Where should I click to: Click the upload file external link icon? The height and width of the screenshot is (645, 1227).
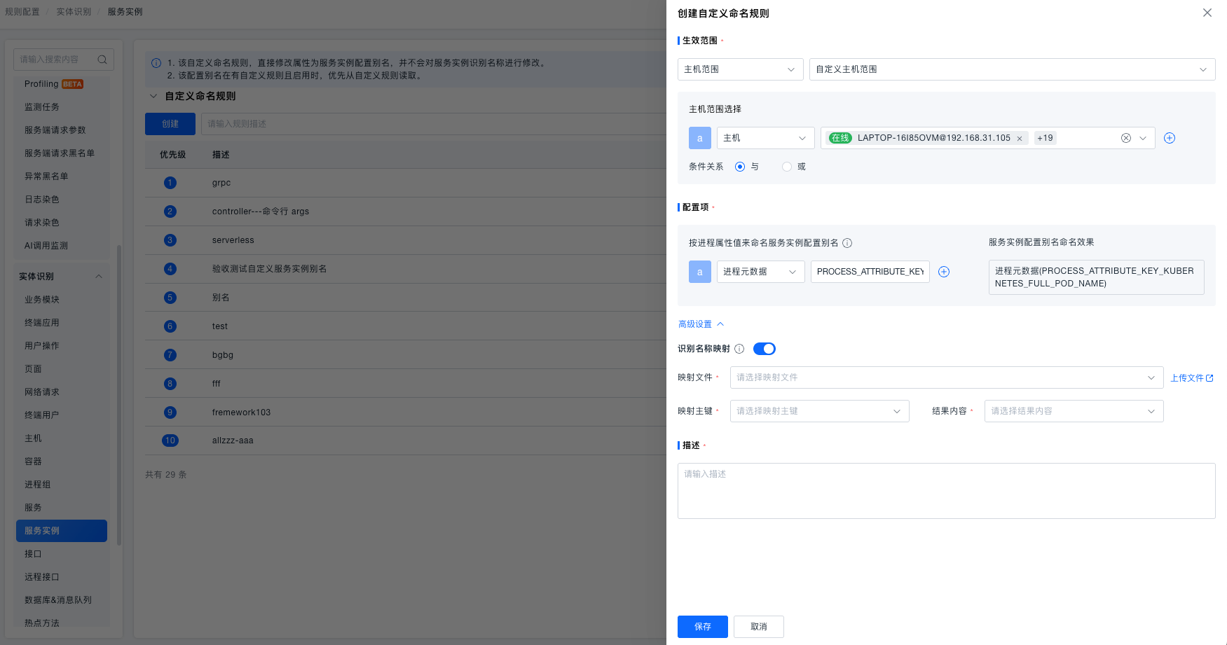tap(1209, 378)
